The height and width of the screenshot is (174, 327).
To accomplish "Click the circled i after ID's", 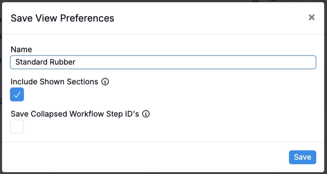I will [146, 114].
